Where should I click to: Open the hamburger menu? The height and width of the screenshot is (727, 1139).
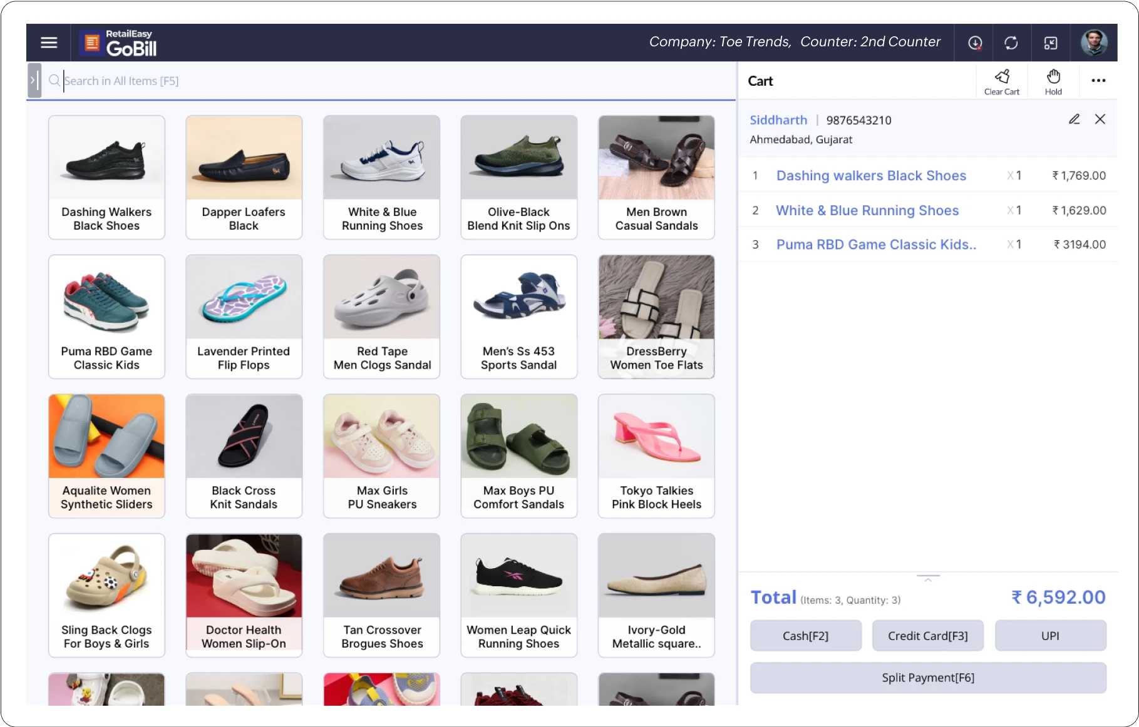point(49,42)
